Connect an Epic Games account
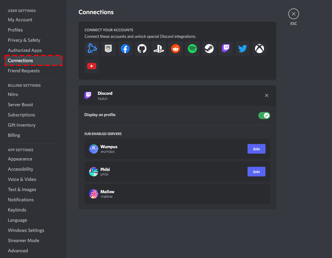 108,49
